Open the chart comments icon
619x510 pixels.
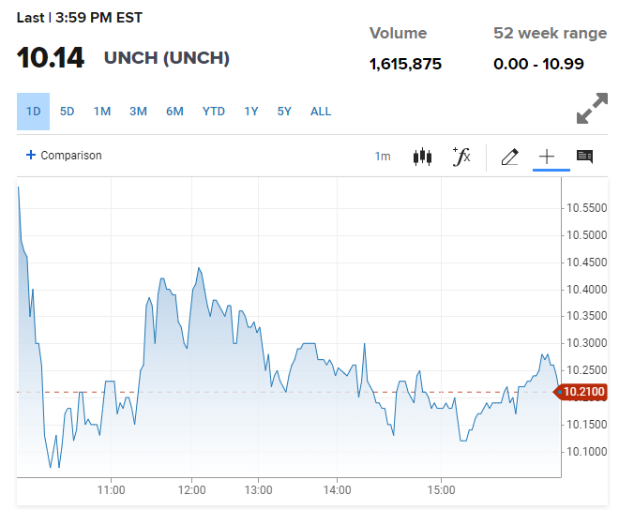(584, 157)
